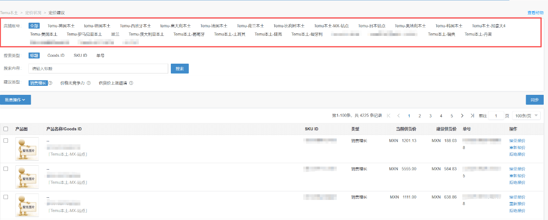Click 接受报价 for the first product
This screenshot has height=220, width=548.
click(517, 141)
